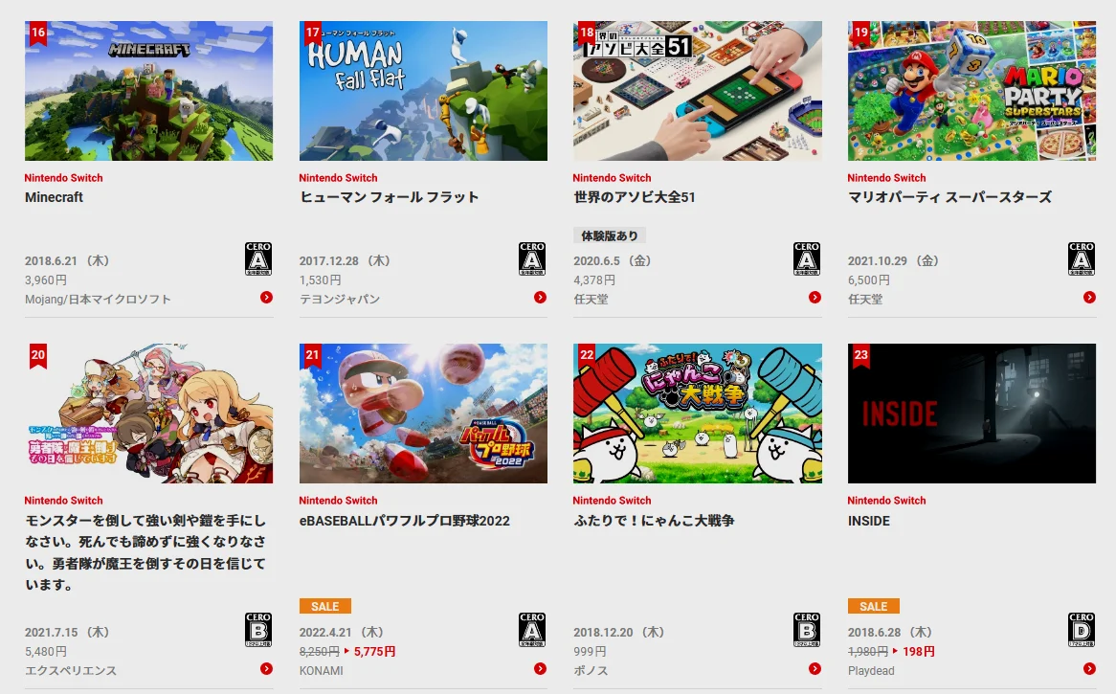
Task: Click CERO D rating icon for INSIDE
Action: click(1082, 629)
